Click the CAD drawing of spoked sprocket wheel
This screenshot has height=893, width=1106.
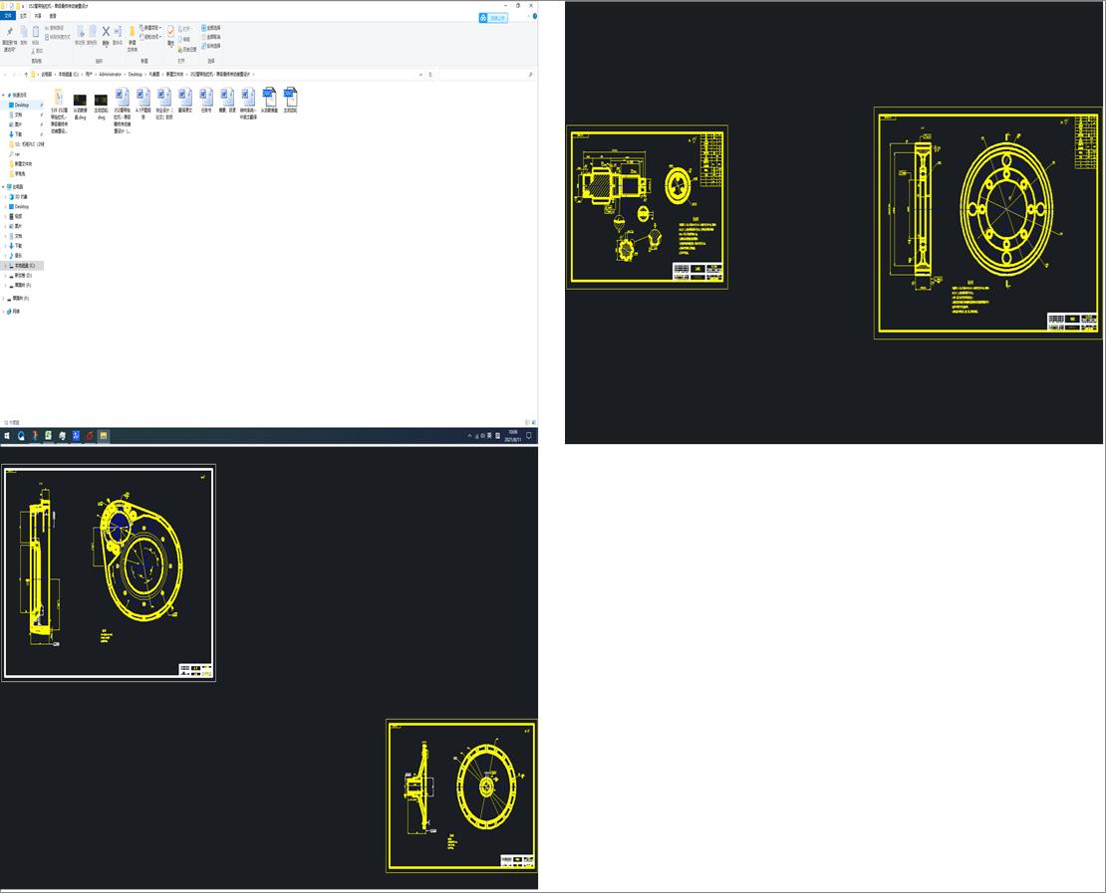pos(462,795)
